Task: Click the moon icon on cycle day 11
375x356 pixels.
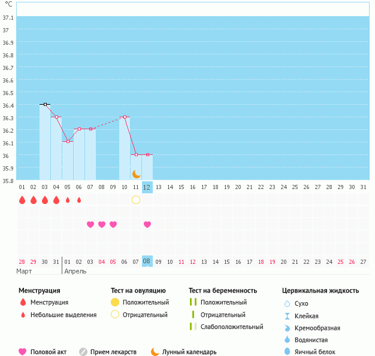Action: (x=136, y=174)
